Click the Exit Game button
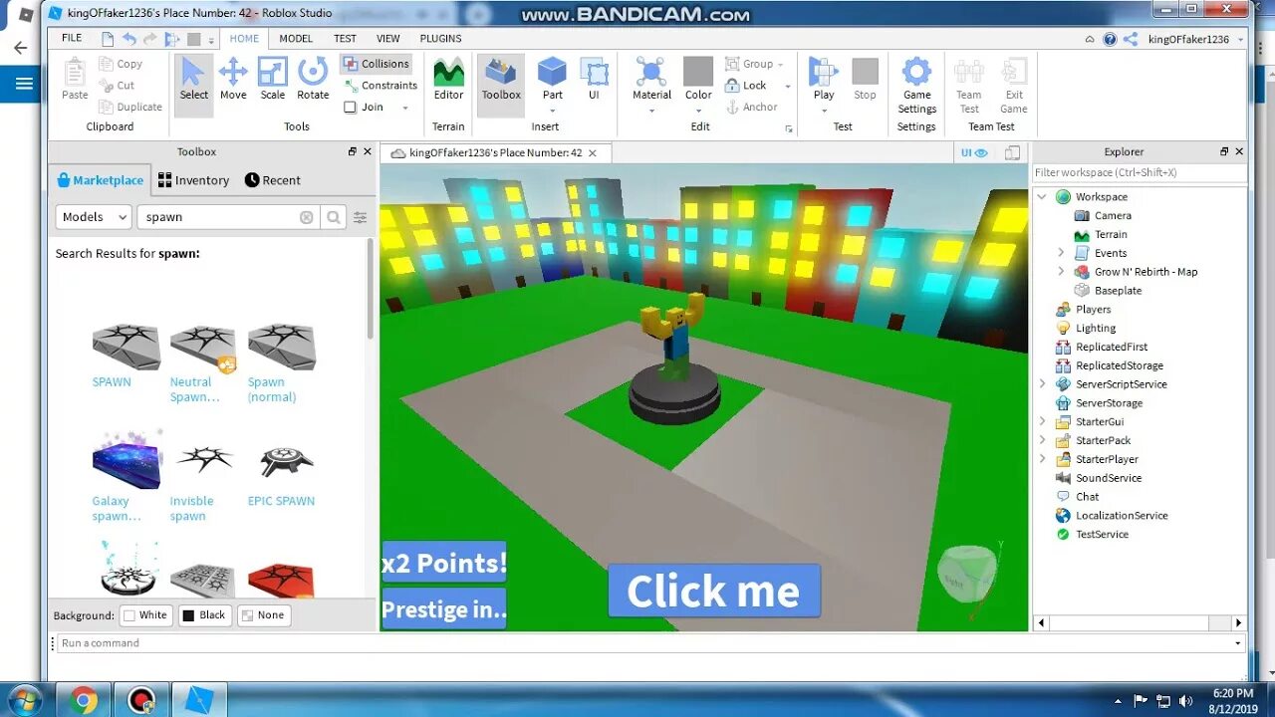Viewport: 1275px width, 717px height. (1013, 85)
